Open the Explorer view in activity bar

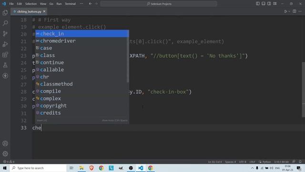[5, 13]
